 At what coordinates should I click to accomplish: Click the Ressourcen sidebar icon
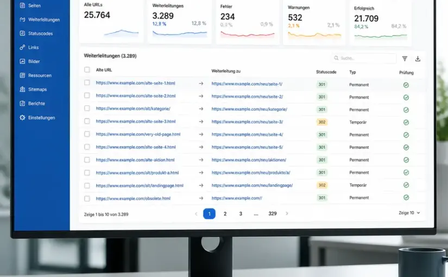tap(22, 75)
